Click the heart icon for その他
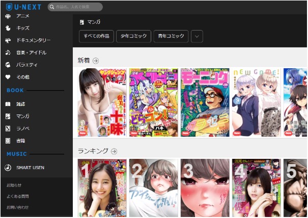Image resolution: width=308 pixels, height=218 pixels. click(x=8, y=77)
